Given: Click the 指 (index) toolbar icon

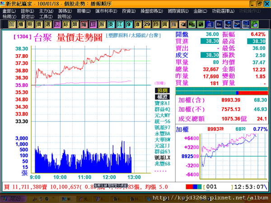Looking at the screenshot, I should coord(174,24).
